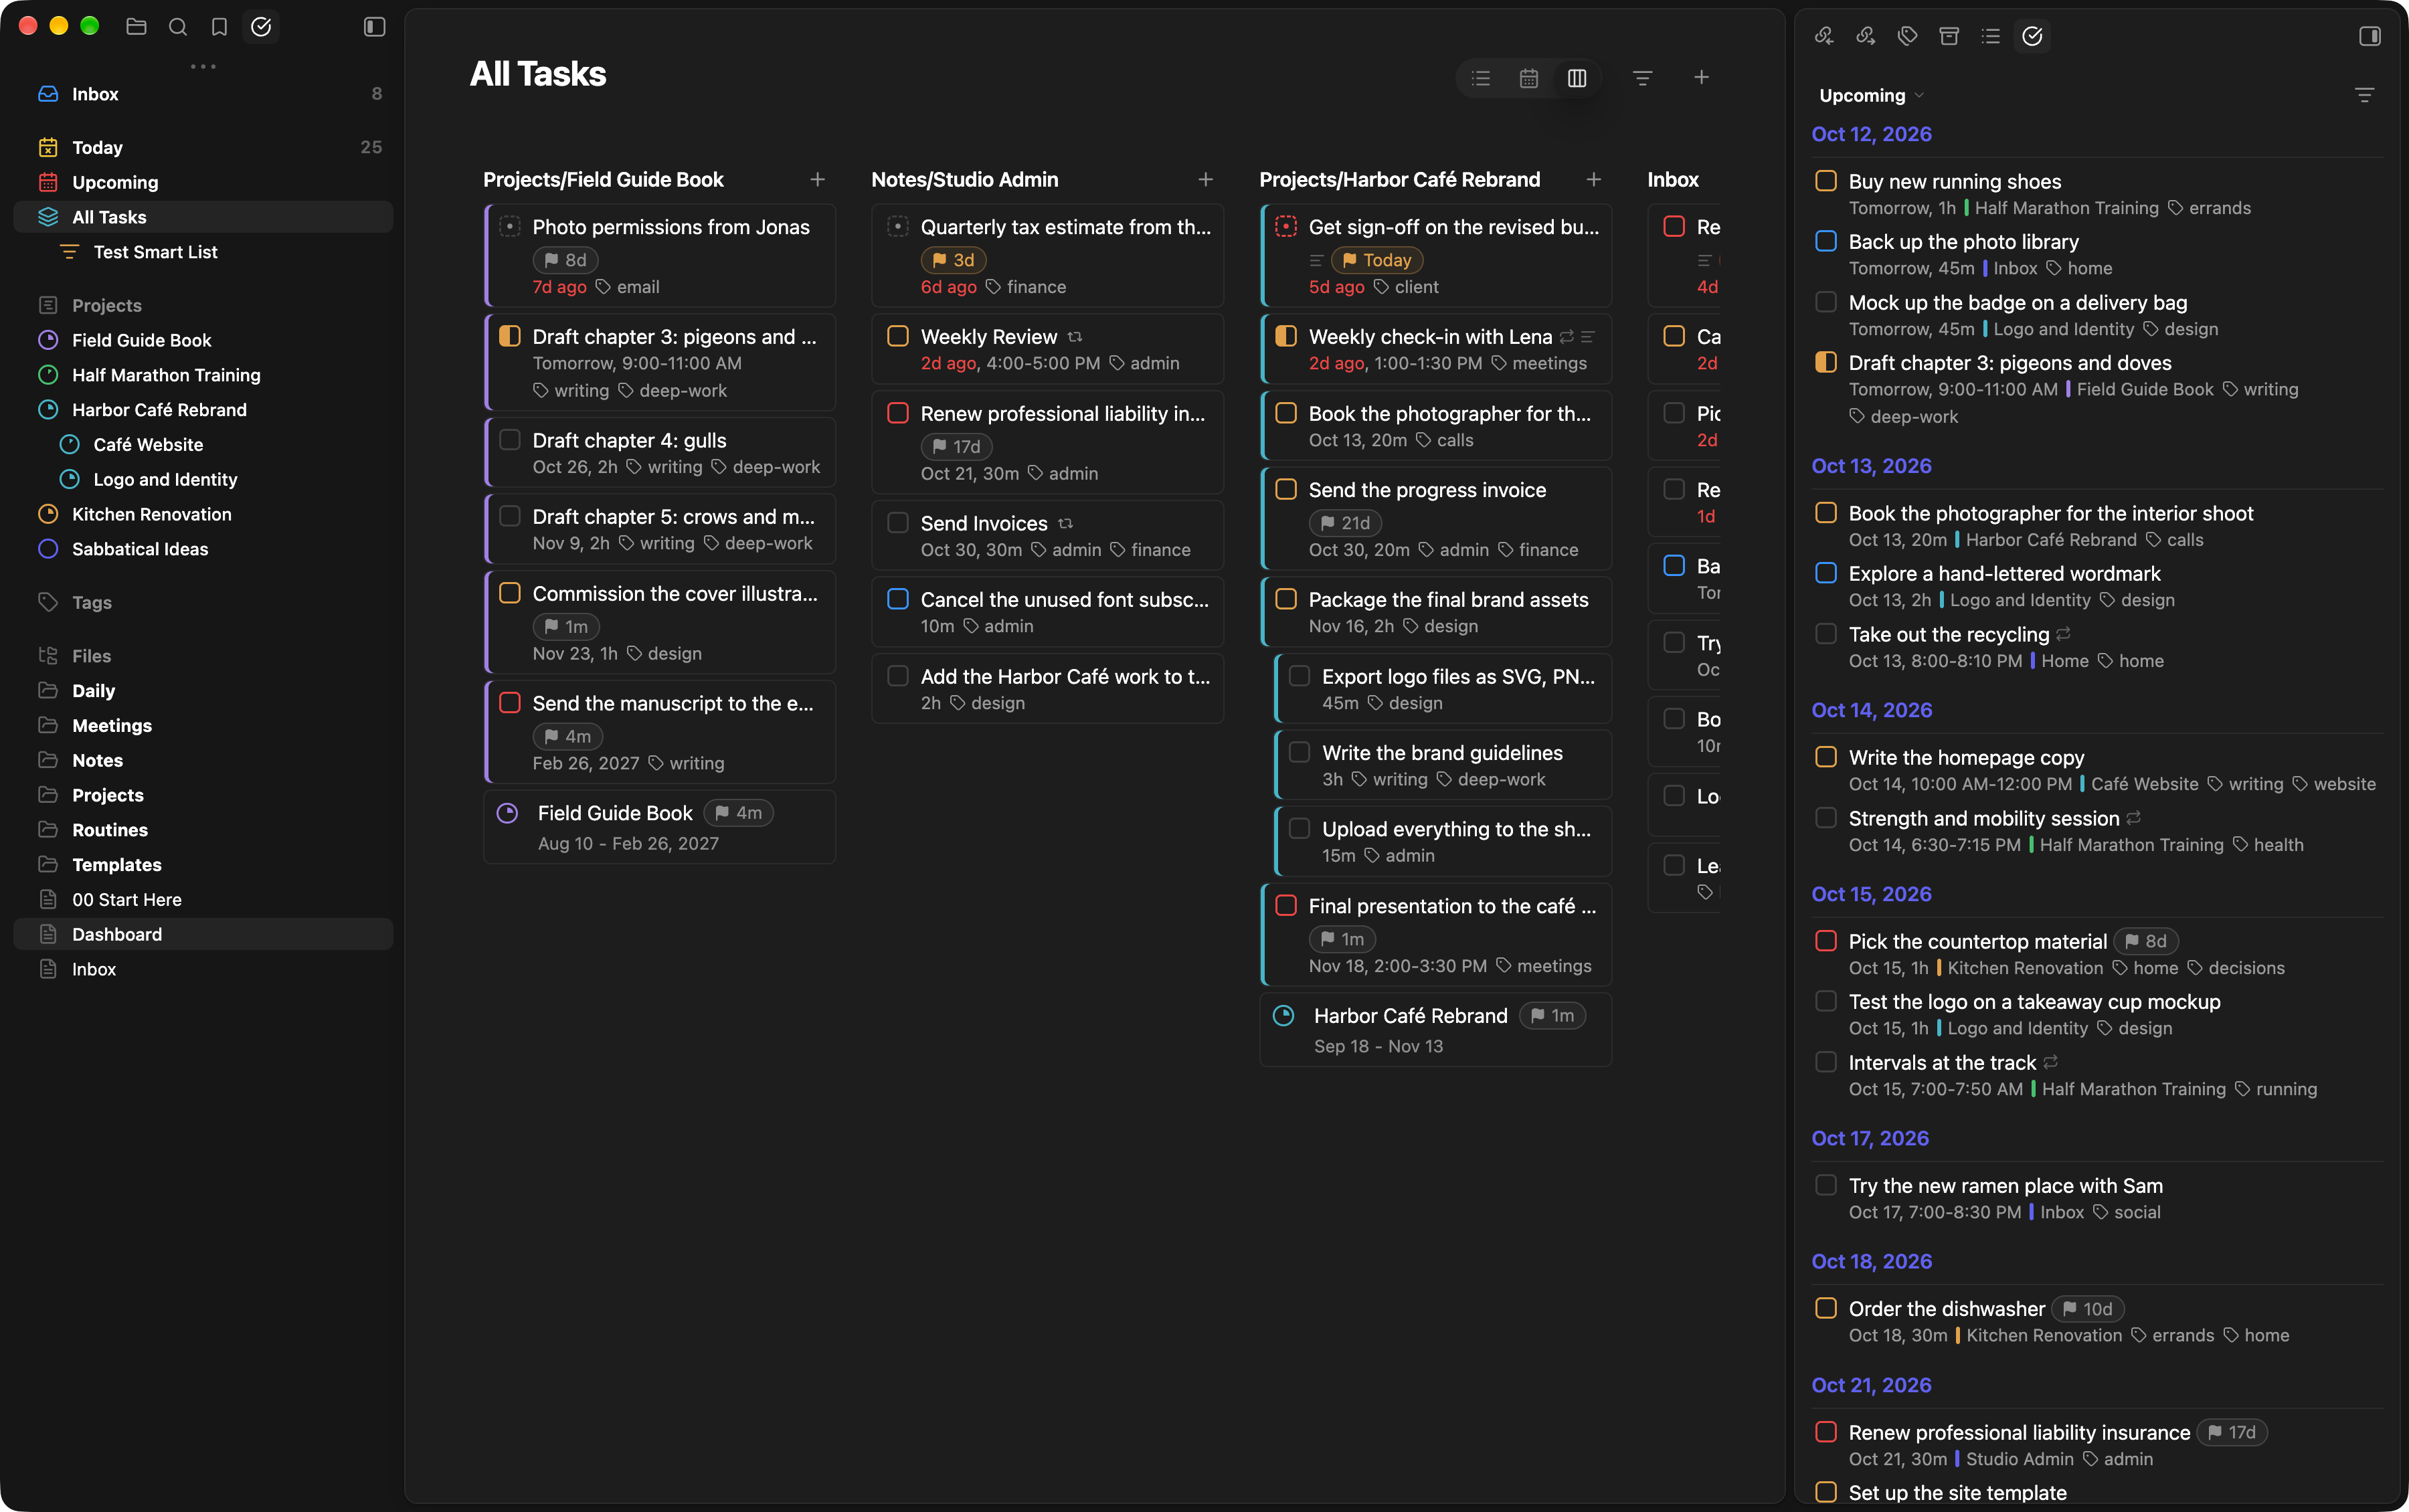Click the search magnifier icon
Image resolution: width=2409 pixels, height=1512 pixels.
(x=178, y=27)
